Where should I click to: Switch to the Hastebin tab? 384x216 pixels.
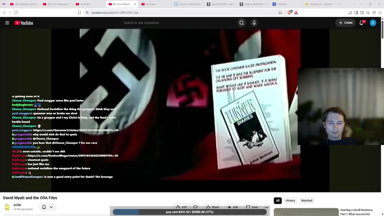coord(286,4)
